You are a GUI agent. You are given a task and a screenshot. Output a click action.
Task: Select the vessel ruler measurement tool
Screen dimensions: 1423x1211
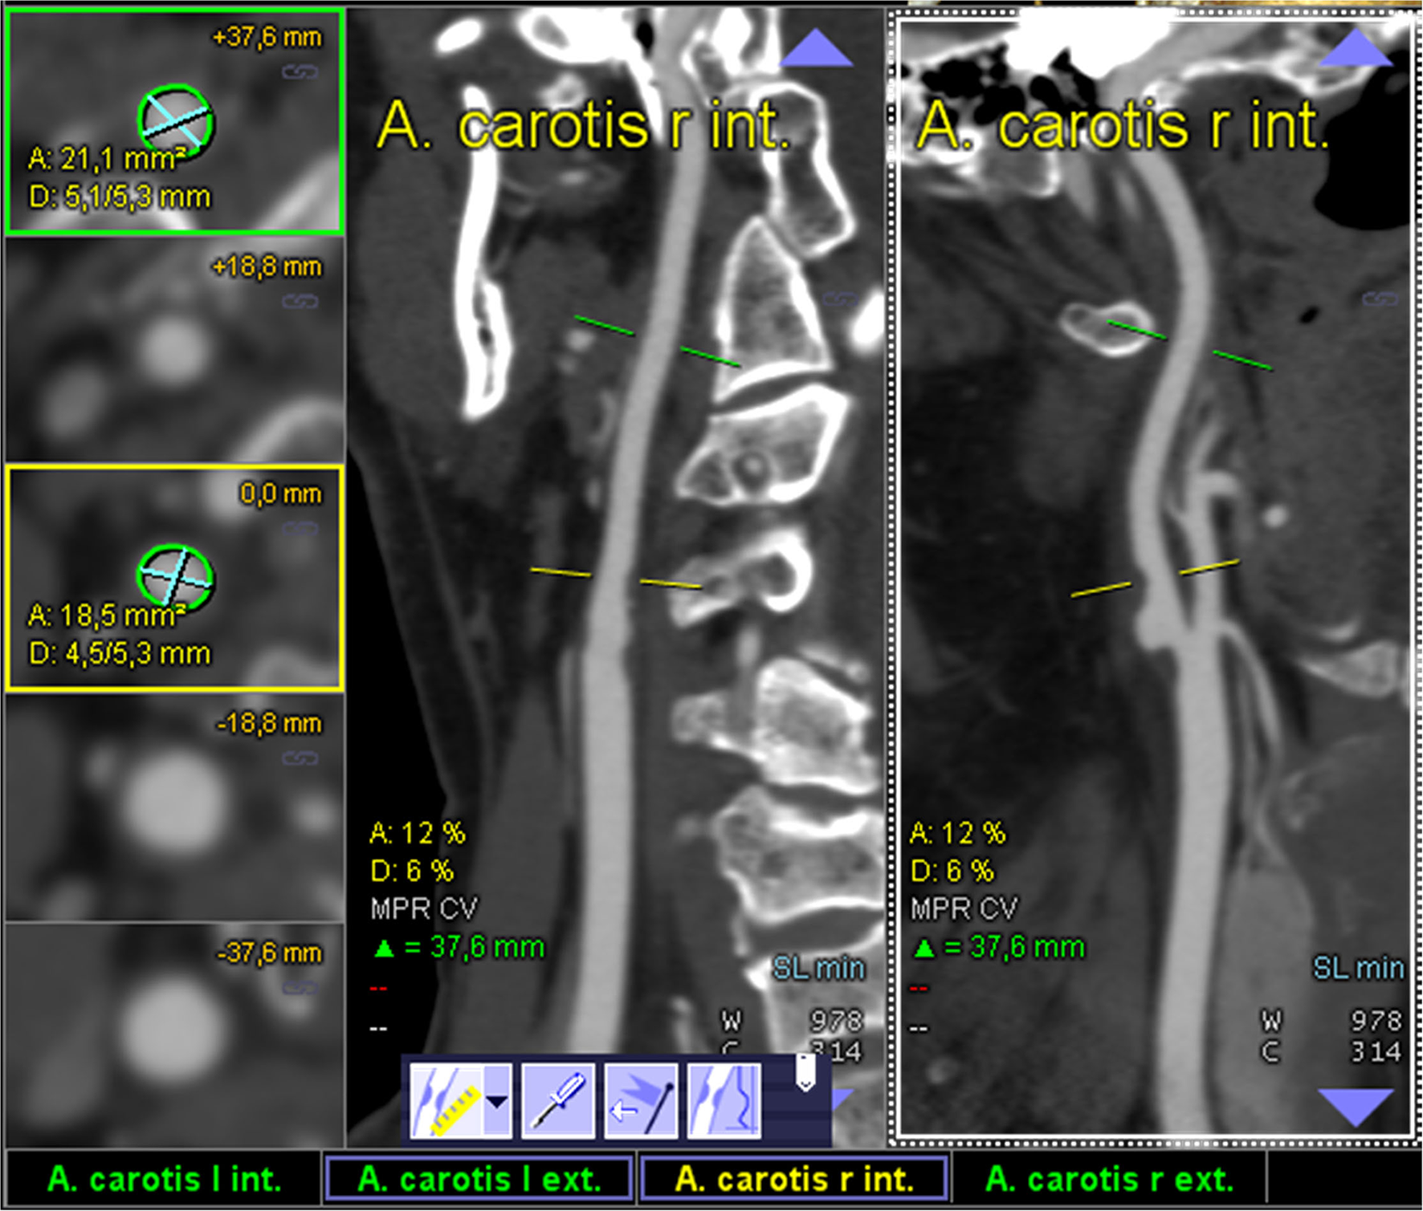tap(446, 1100)
